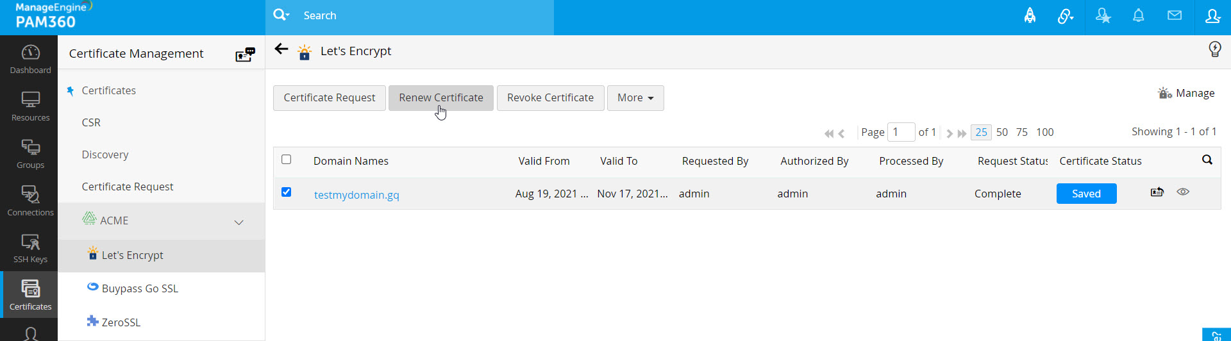The width and height of the screenshot is (1231, 341).
Task: Click the rocket icon in header
Action: pos(1030,16)
